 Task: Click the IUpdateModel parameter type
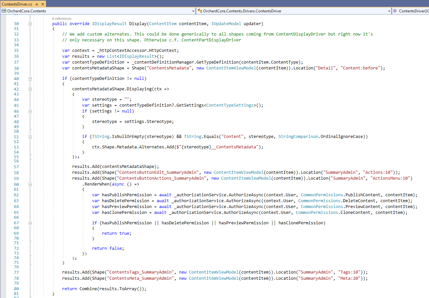coord(226,24)
